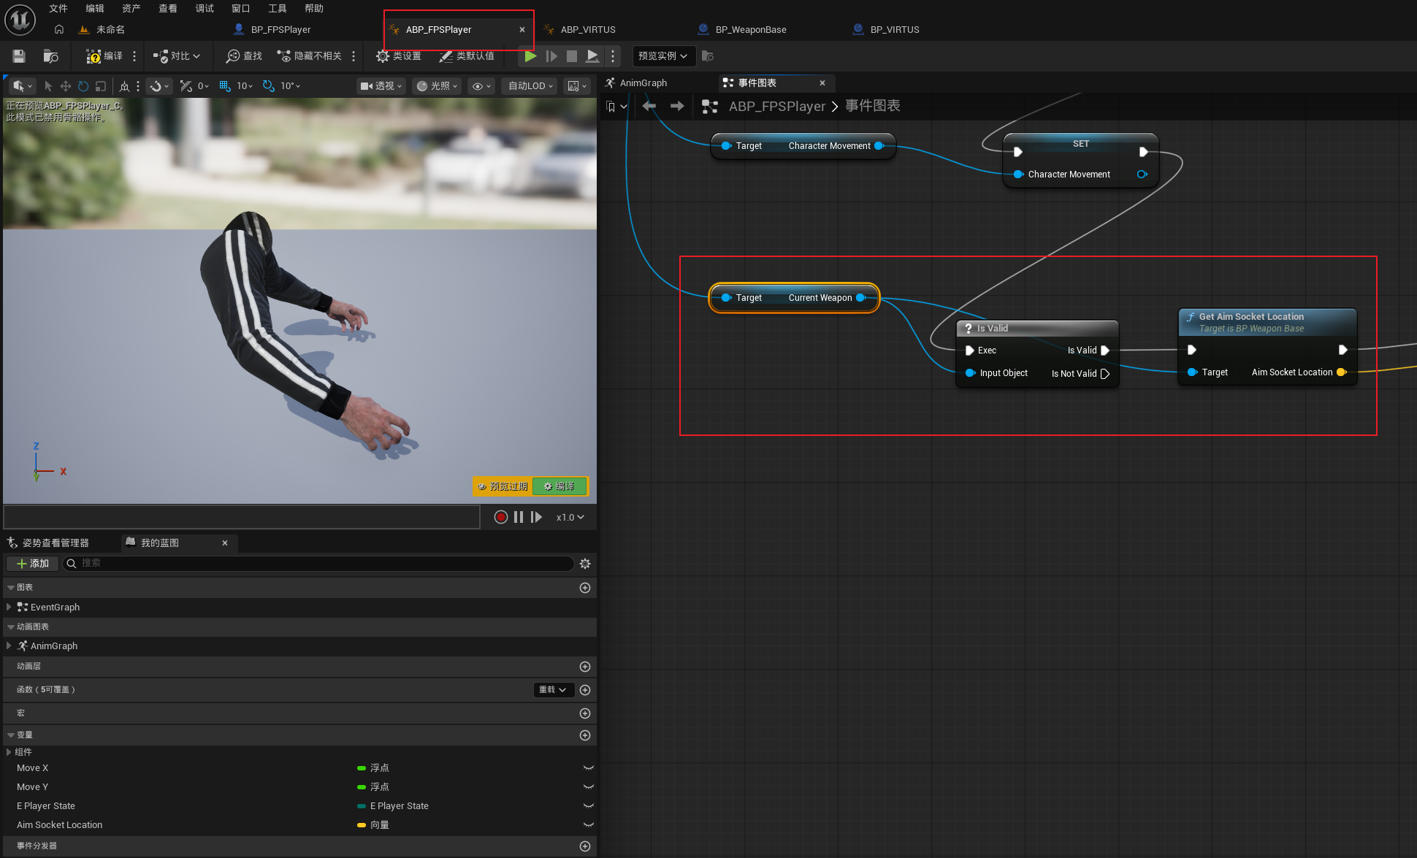This screenshot has width=1417, height=858.
Task: Switch to 姿势查看管理器 tab
Action: click(56, 543)
